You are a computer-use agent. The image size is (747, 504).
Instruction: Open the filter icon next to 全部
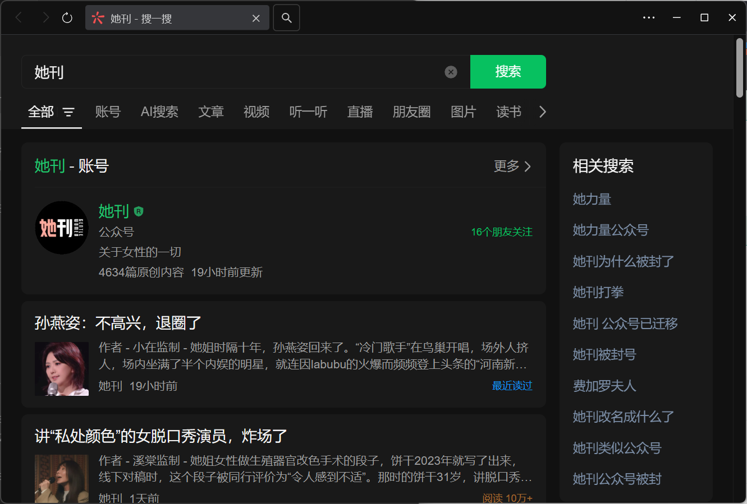point(68,113)
